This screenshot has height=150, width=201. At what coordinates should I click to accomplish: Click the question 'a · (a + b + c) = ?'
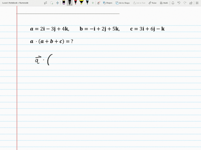pyautogui.click(x=52, y=41)
